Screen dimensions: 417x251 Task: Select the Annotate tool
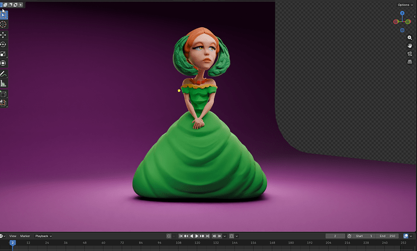click(x=3, y=74)
